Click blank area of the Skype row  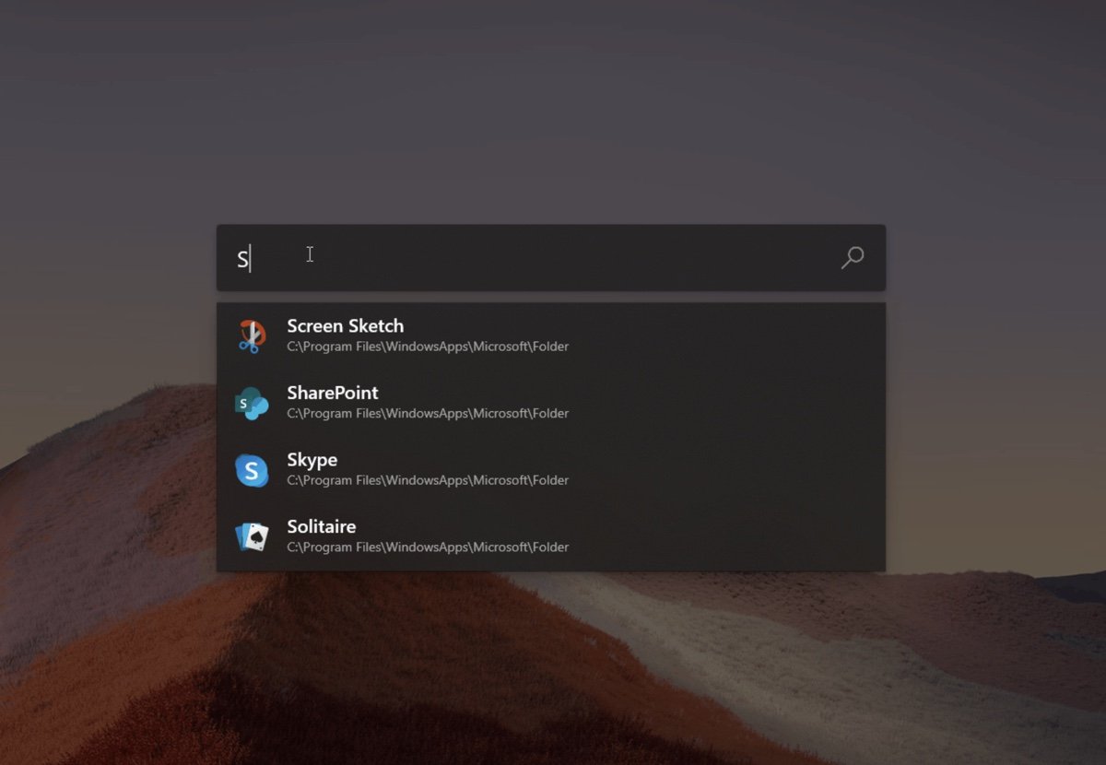pyautogui.click(x=737, y=470)
